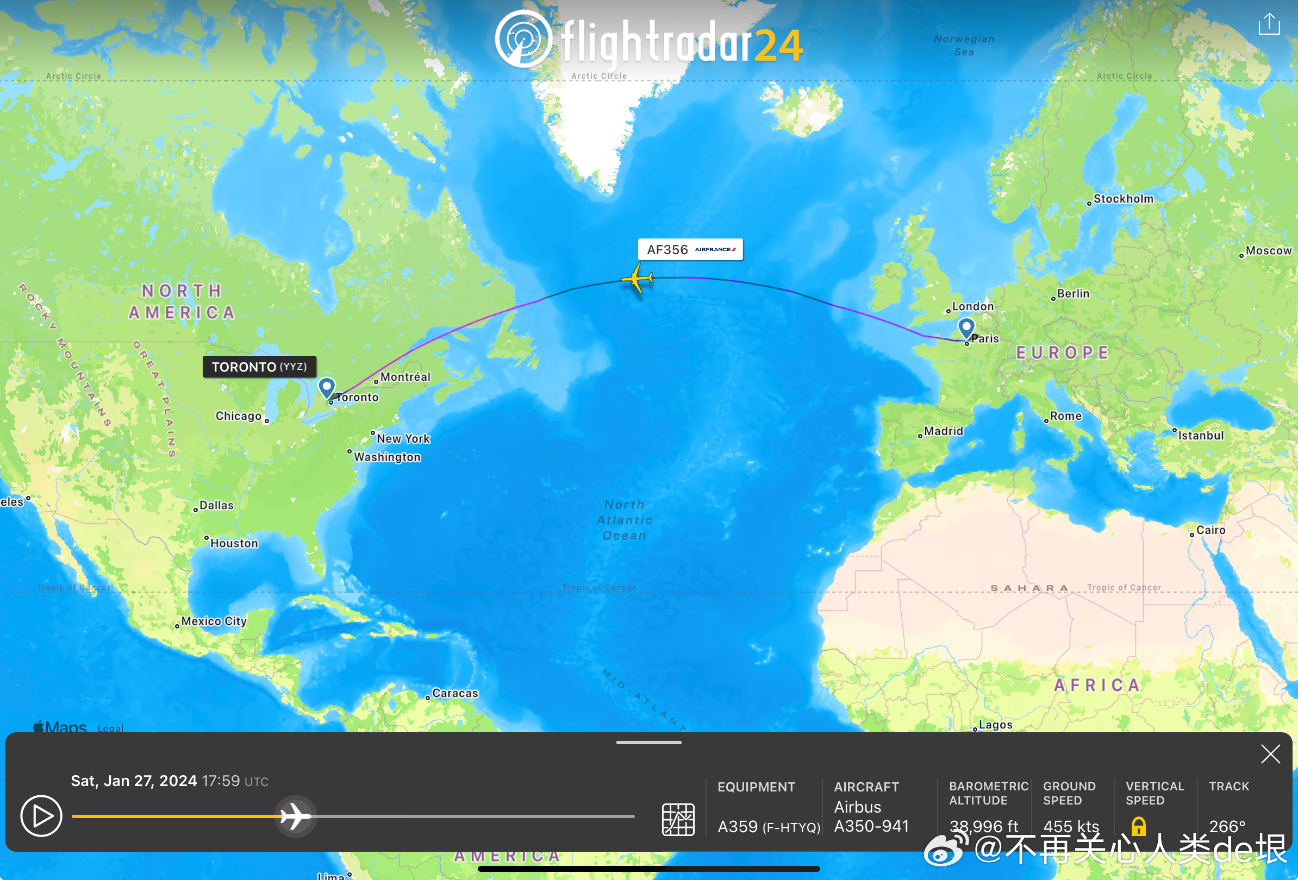Open the route chart grid icon
The image size is (1298, 880).
pyautogui.click(x=677, y=819)
